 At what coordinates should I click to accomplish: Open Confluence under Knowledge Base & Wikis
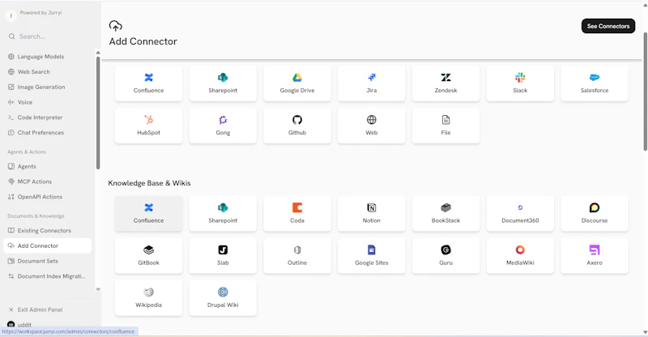pos(148,213)
